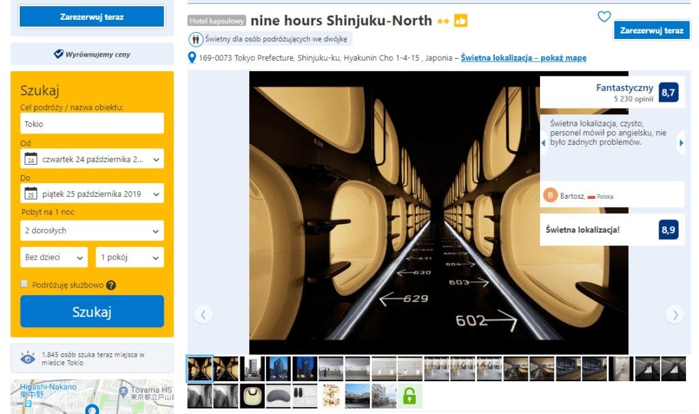Expand the 2 dorosłych guests dropdown
This screenshot has width=699, height=414.
coord(92,231)
